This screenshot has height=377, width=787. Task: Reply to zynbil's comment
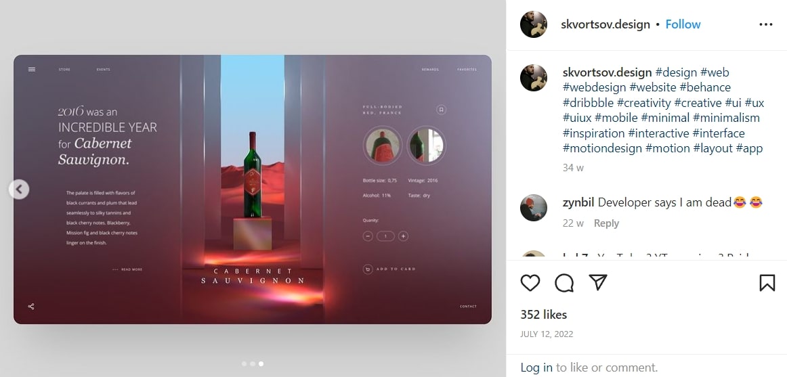point(606,223)
